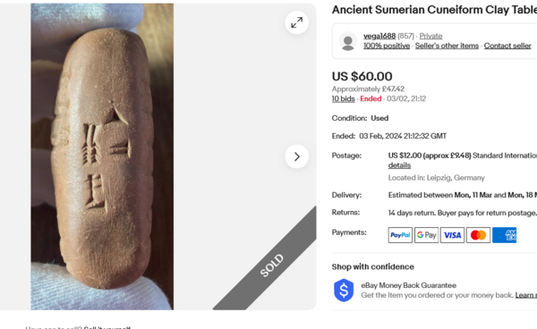This screenshot has width=537, height=329.
Task: View the 10 bids history
Action: pos(343,99)
